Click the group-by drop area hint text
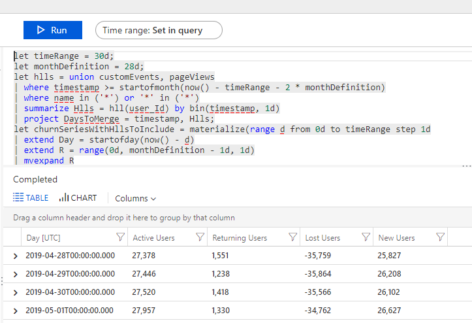Screen dimensions: 472x323 pyautogui.click(x=124, y=218)
